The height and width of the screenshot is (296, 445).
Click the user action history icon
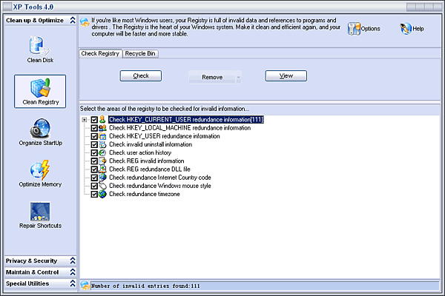click(x=102, y=152)
